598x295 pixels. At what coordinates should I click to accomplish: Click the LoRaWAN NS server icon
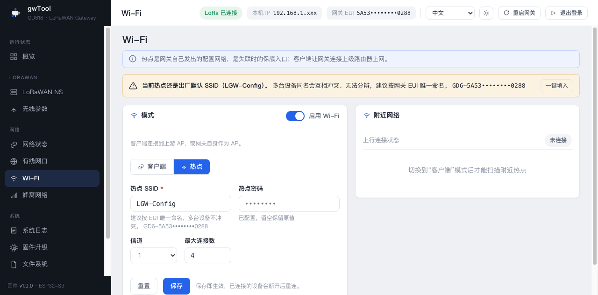tap(14, 92)
